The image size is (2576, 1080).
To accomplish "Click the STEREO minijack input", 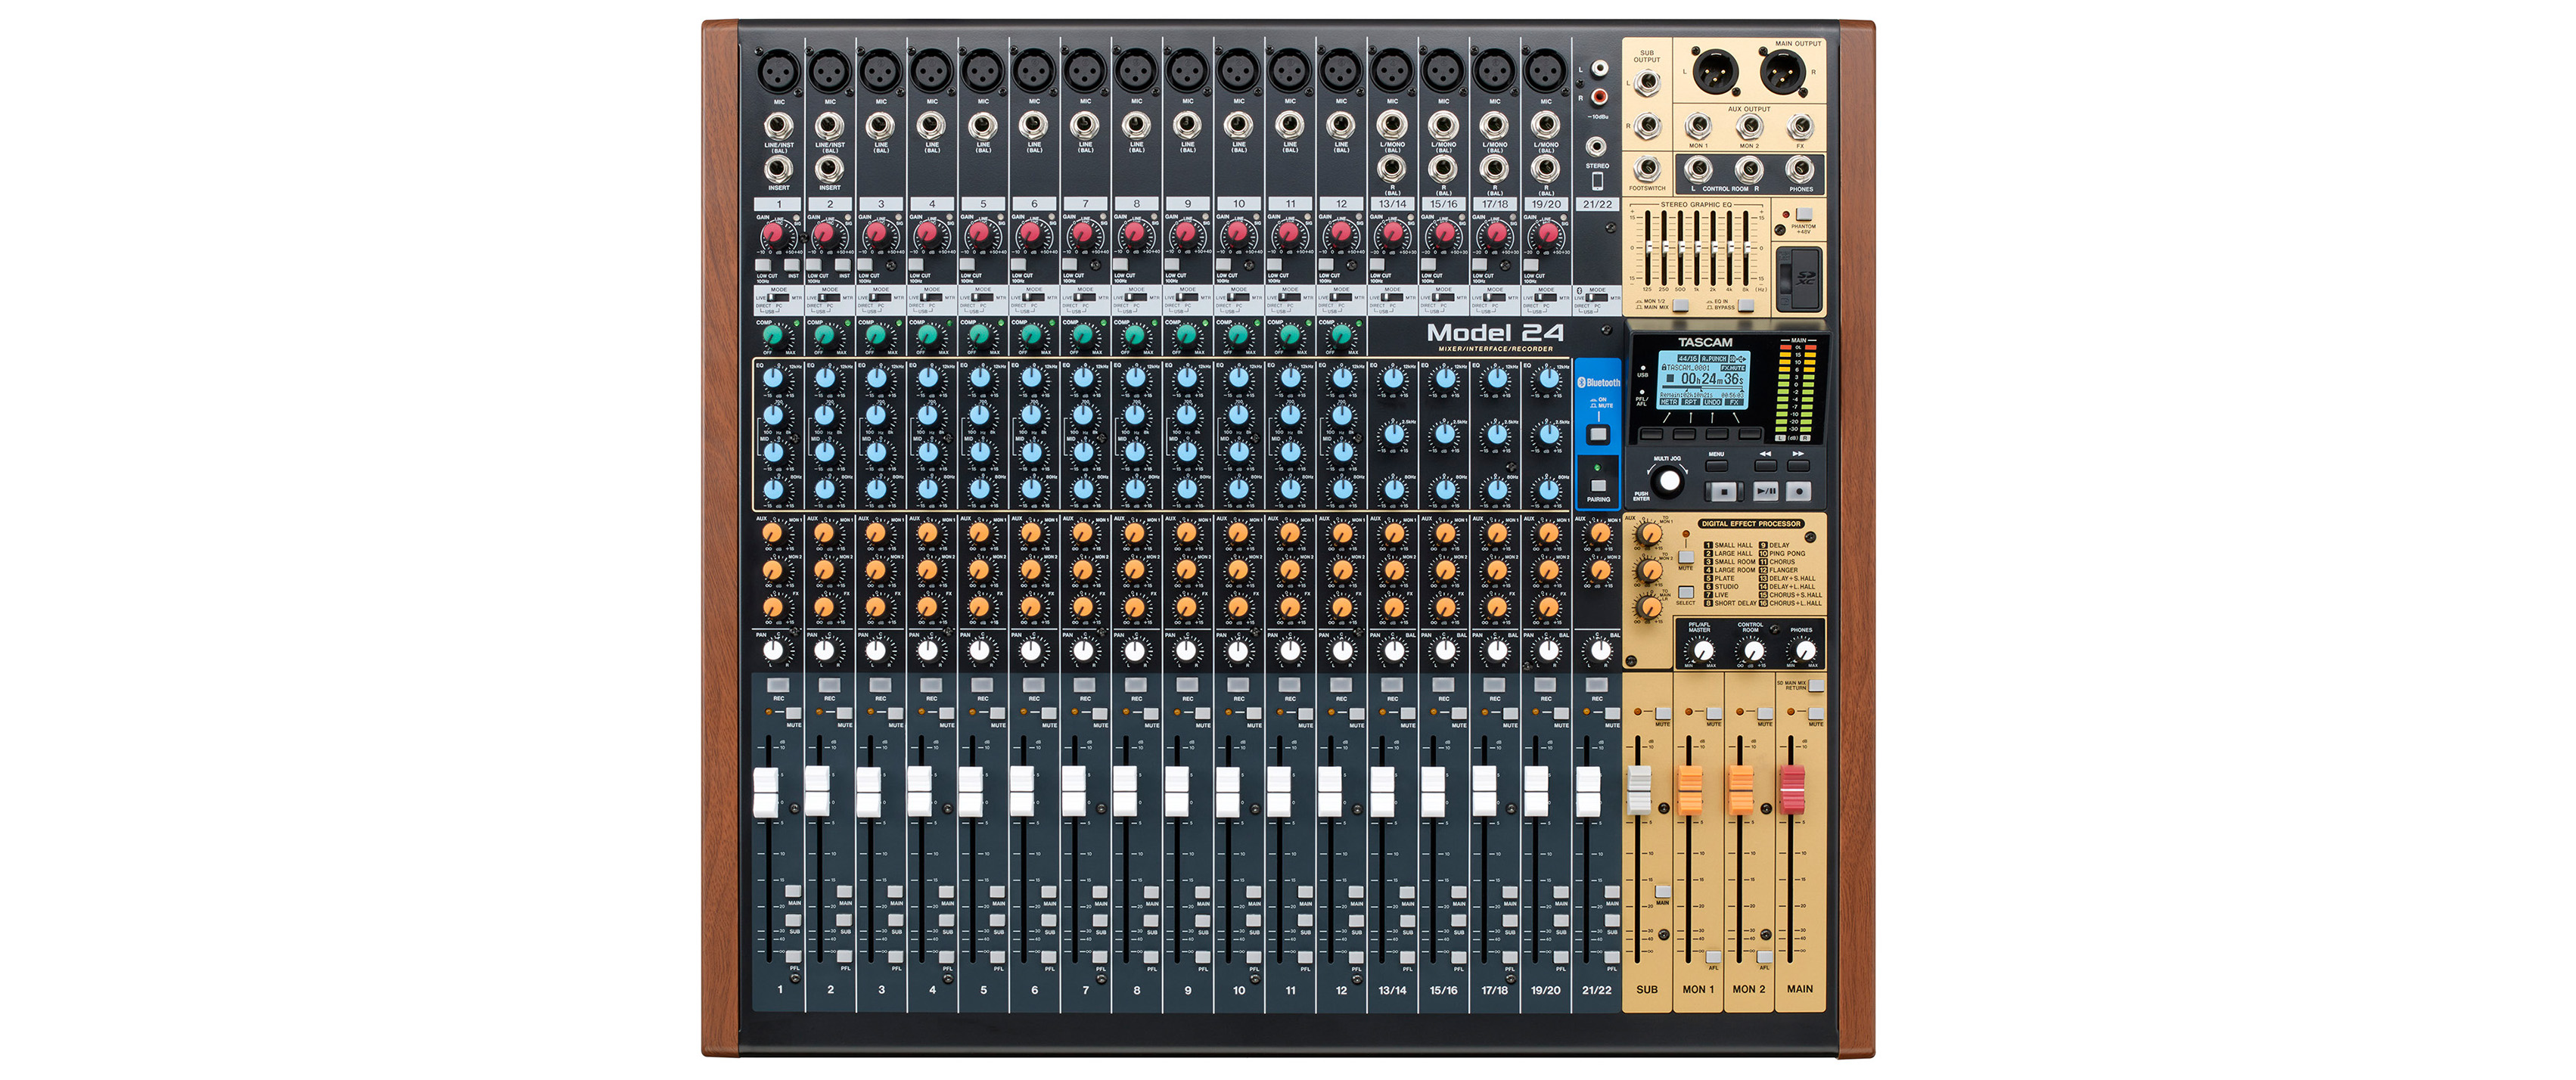I will (1597, 146).
